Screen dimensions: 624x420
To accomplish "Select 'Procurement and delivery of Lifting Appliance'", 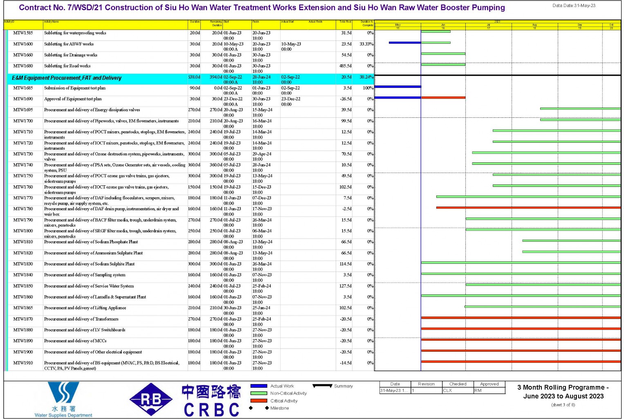I will [85, 308].
